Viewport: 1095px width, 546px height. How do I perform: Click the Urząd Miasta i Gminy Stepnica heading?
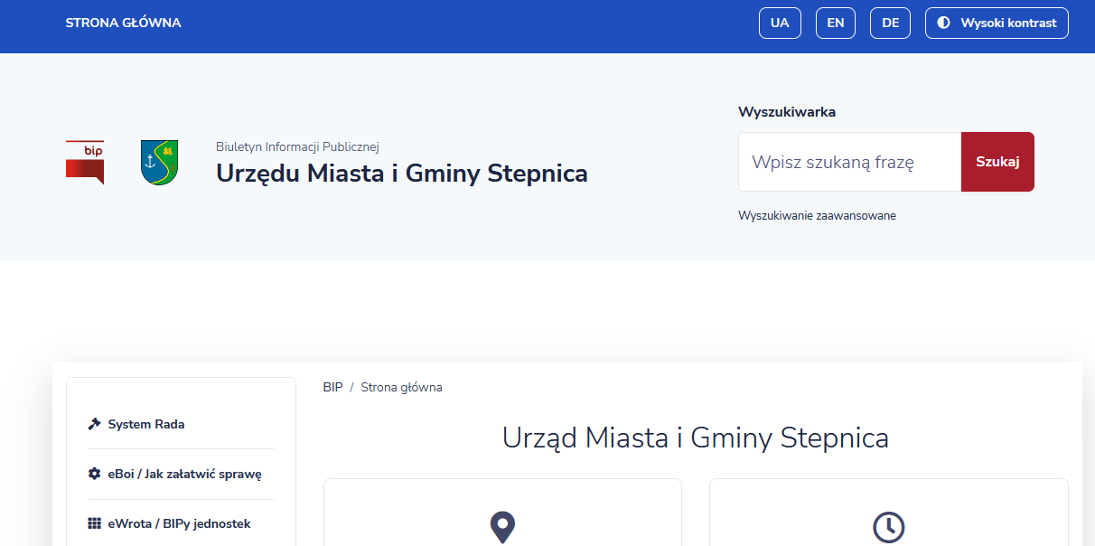click(696, 438)
